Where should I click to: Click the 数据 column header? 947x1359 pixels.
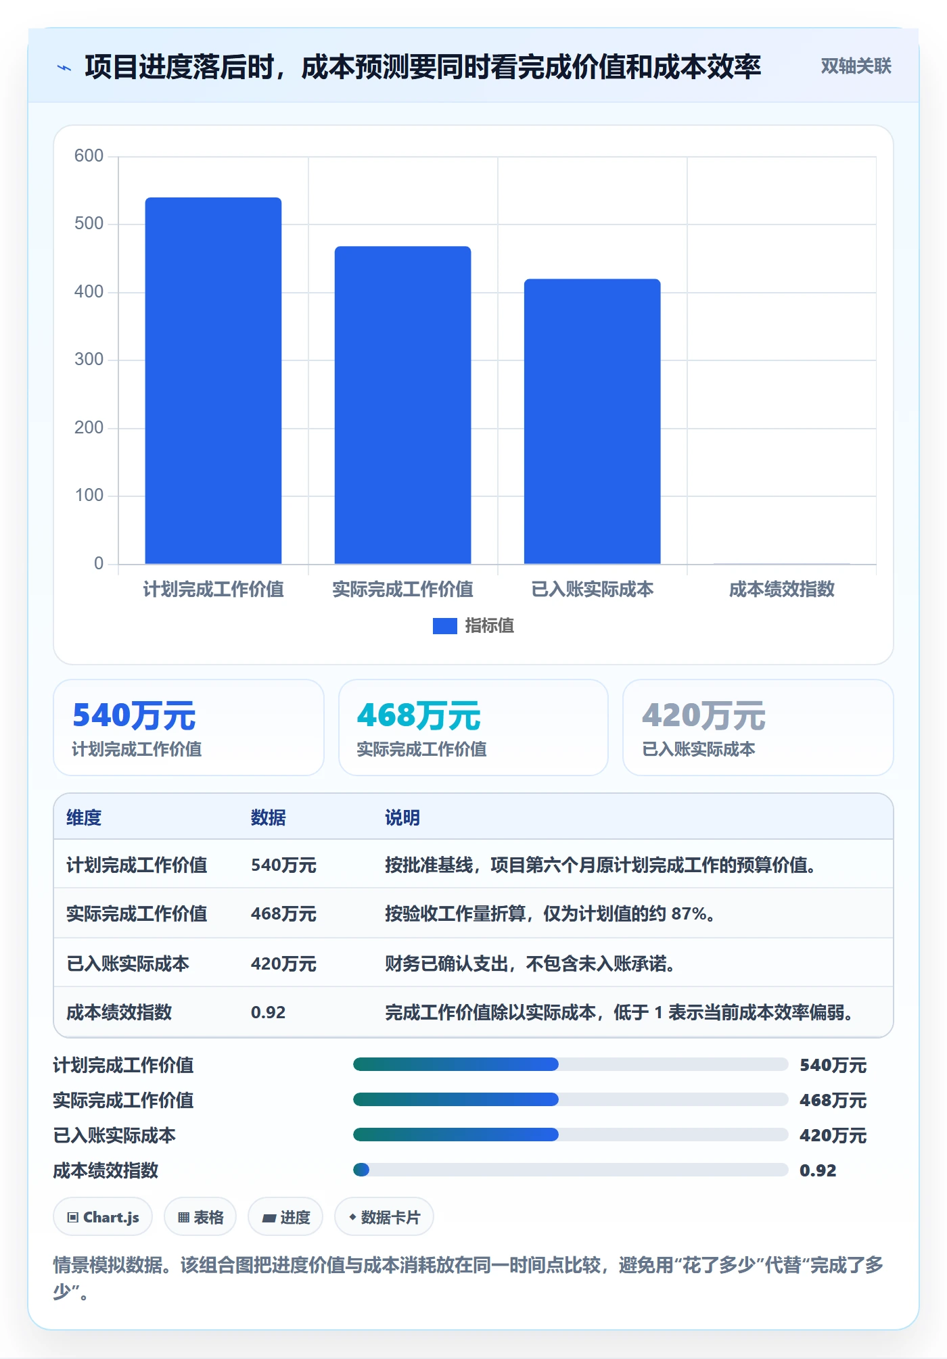point(268,817)
